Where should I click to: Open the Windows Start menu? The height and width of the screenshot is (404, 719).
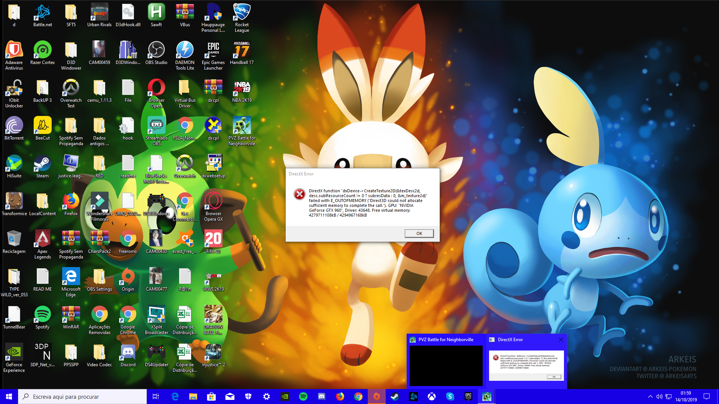coord(9,397)
